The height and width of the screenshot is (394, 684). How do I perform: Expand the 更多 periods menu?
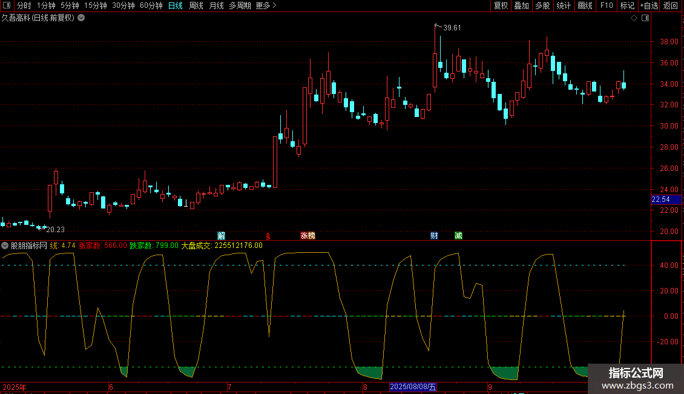click(266, 5)
